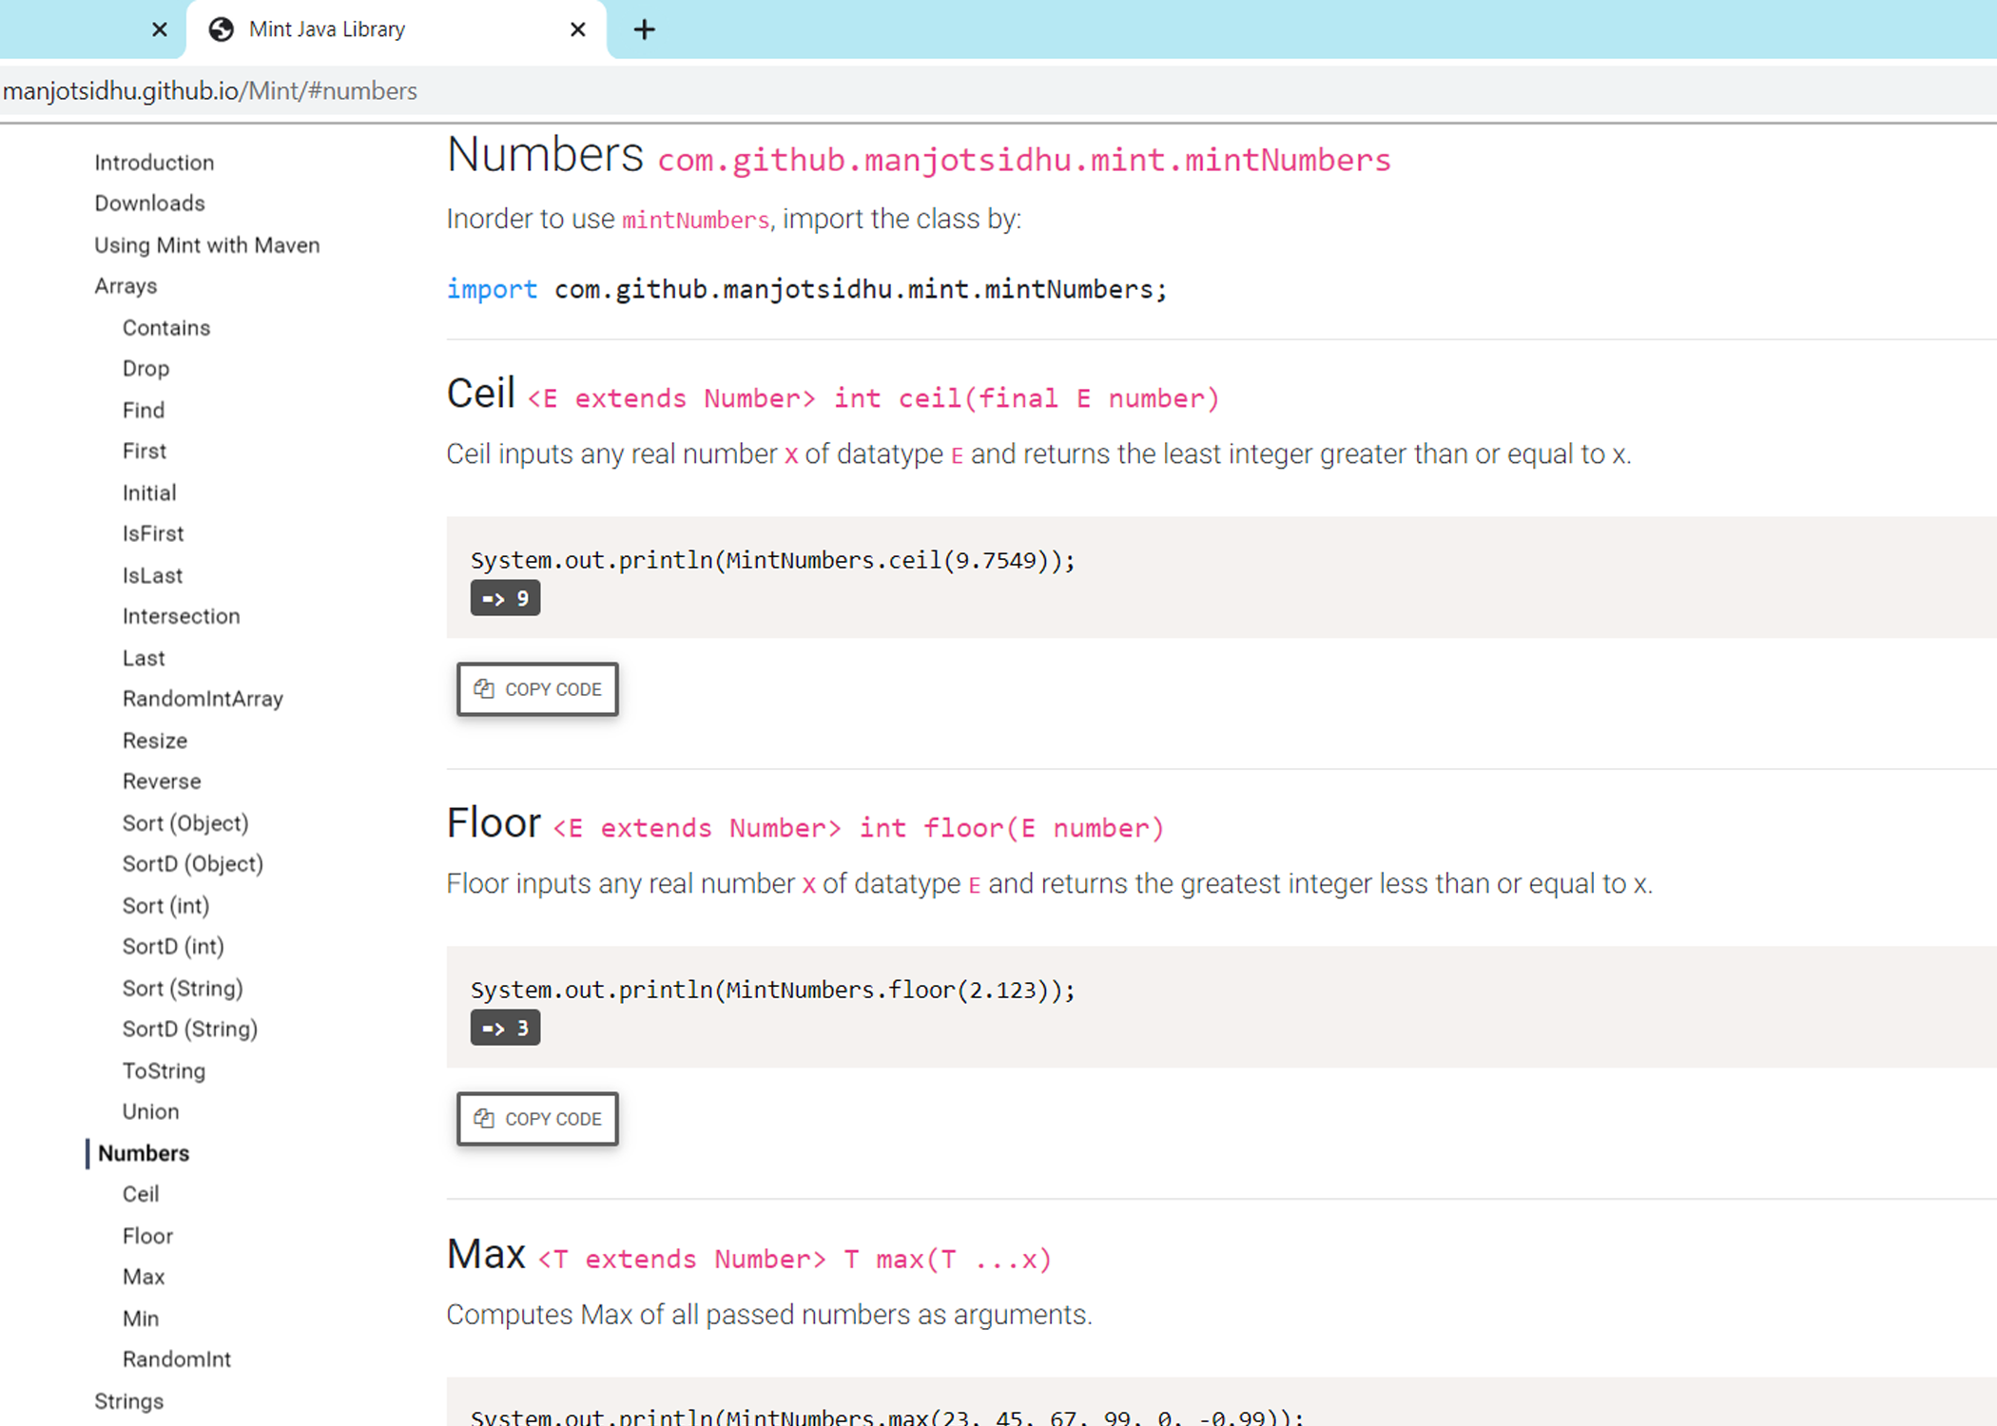Copy the Ceil example code
This screenshot has height=1426, width=1997.
[x=537, y=689]
